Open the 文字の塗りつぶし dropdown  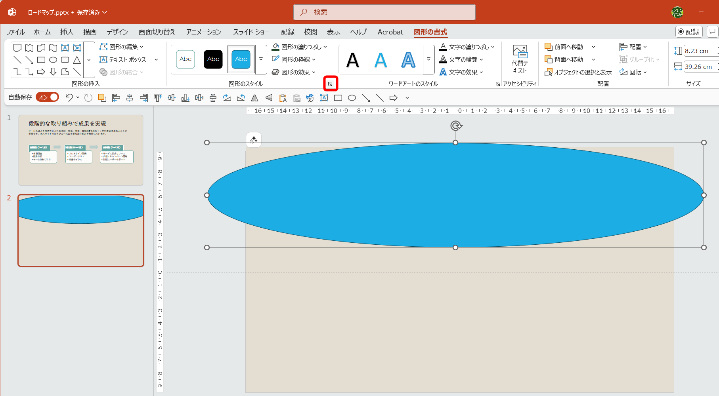(x=467, y=47)
